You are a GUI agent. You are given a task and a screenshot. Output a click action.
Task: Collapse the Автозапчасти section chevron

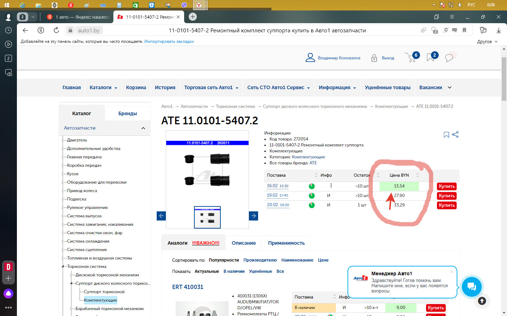pos(143,128)
